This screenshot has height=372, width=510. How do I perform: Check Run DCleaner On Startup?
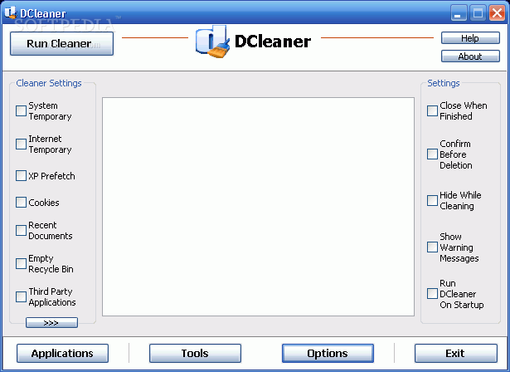432,293
